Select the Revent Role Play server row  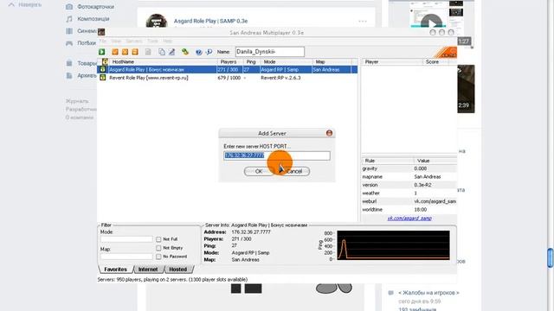pyautogui.click(x=228, y=78)
